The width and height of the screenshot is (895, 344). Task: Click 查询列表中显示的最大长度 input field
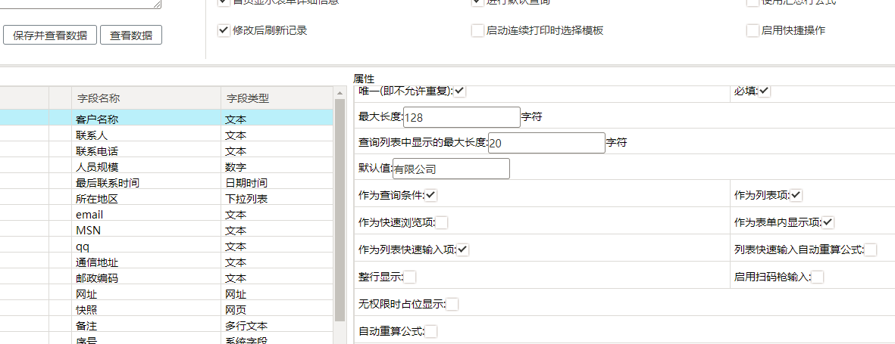click(x=547, y=143)
